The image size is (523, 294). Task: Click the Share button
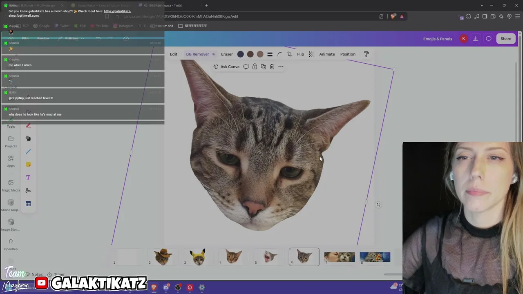pos(506,39)
